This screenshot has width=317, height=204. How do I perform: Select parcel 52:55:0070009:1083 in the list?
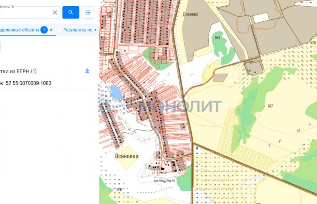point(26,83)
